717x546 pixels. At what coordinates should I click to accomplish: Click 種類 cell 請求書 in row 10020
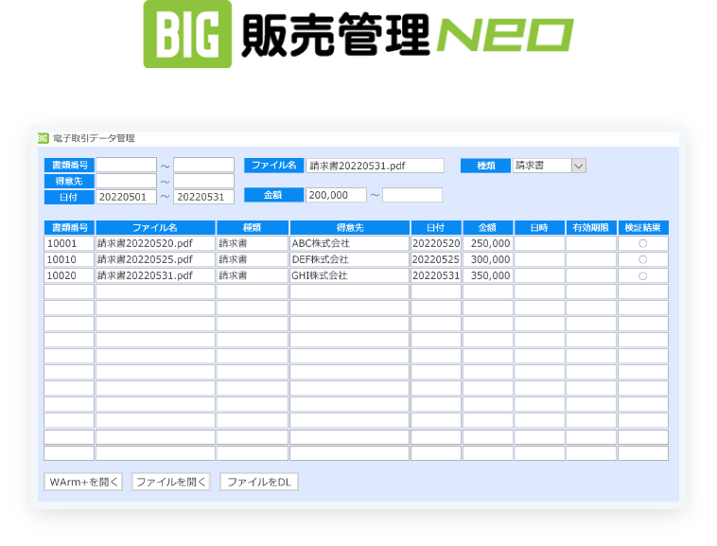click(x=253, y=275)
